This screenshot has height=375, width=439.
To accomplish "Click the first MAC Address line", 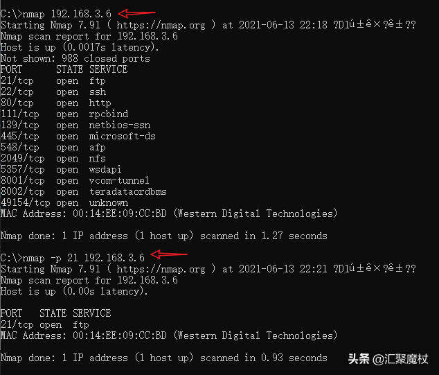I will [x=169, y=214].
